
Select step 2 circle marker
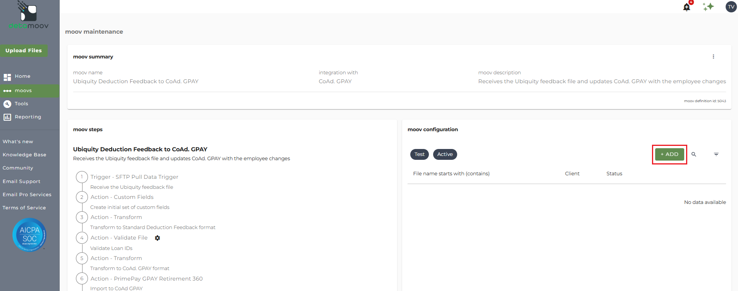[x=82, y=197]
